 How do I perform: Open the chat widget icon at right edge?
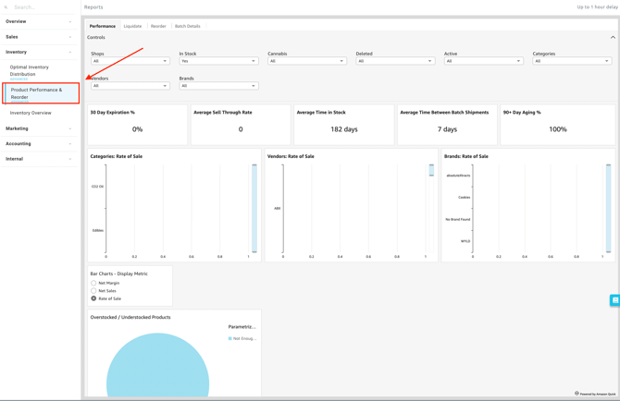tap(614, 300)
